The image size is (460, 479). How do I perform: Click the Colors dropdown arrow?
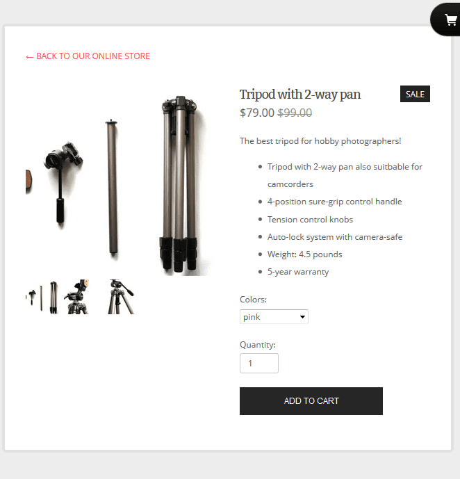point(302,317)
